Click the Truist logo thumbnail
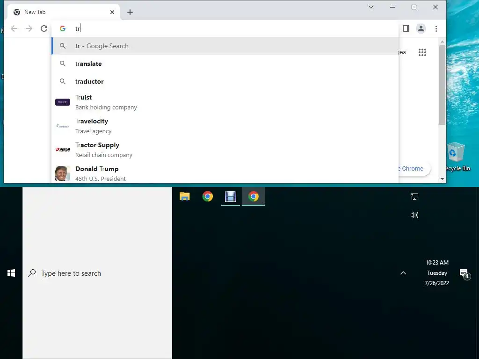The width and height of the screenshot is (479, 359). click(x=63, y=102)
